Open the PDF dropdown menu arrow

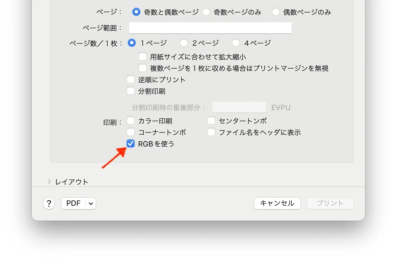click(91, 204)
